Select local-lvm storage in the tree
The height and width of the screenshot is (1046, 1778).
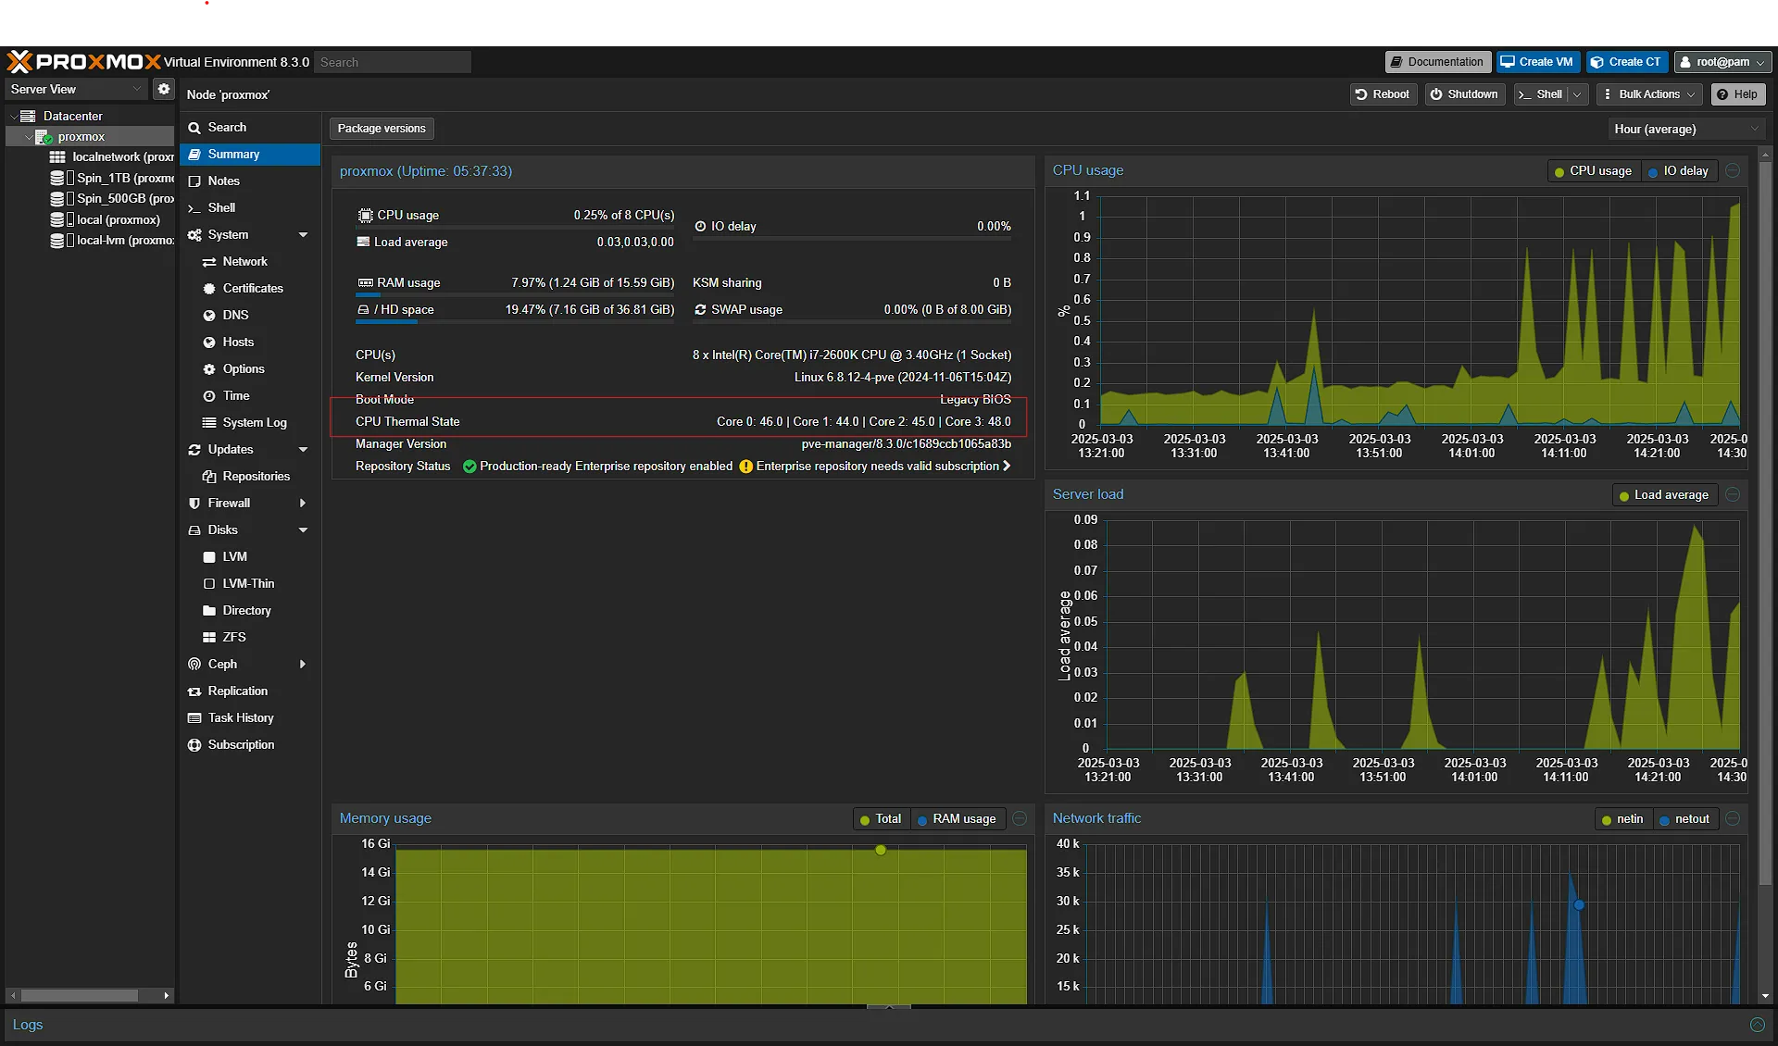coord(113,241)
